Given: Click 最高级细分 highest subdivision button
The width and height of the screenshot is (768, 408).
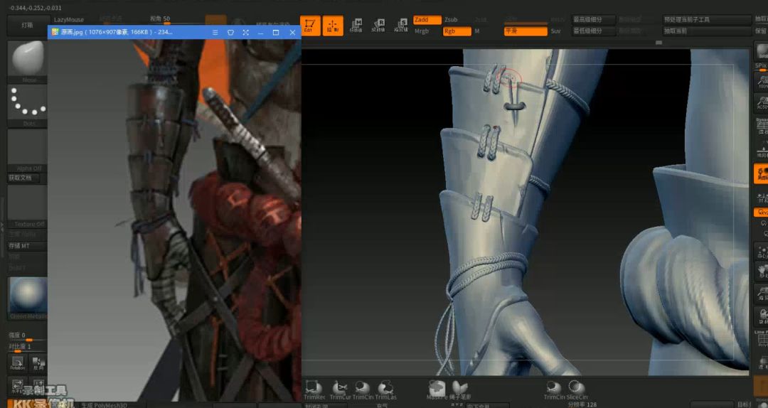Looking at the screenshot, I should (594, 20).
